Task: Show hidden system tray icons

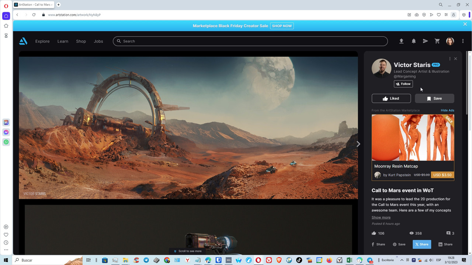Action: pos(402,260)
